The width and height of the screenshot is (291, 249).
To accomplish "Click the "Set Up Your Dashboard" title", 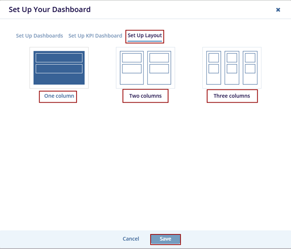I will coord(49,10).
